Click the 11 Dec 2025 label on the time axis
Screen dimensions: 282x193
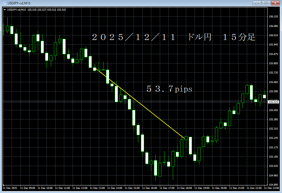coord(10,188)
